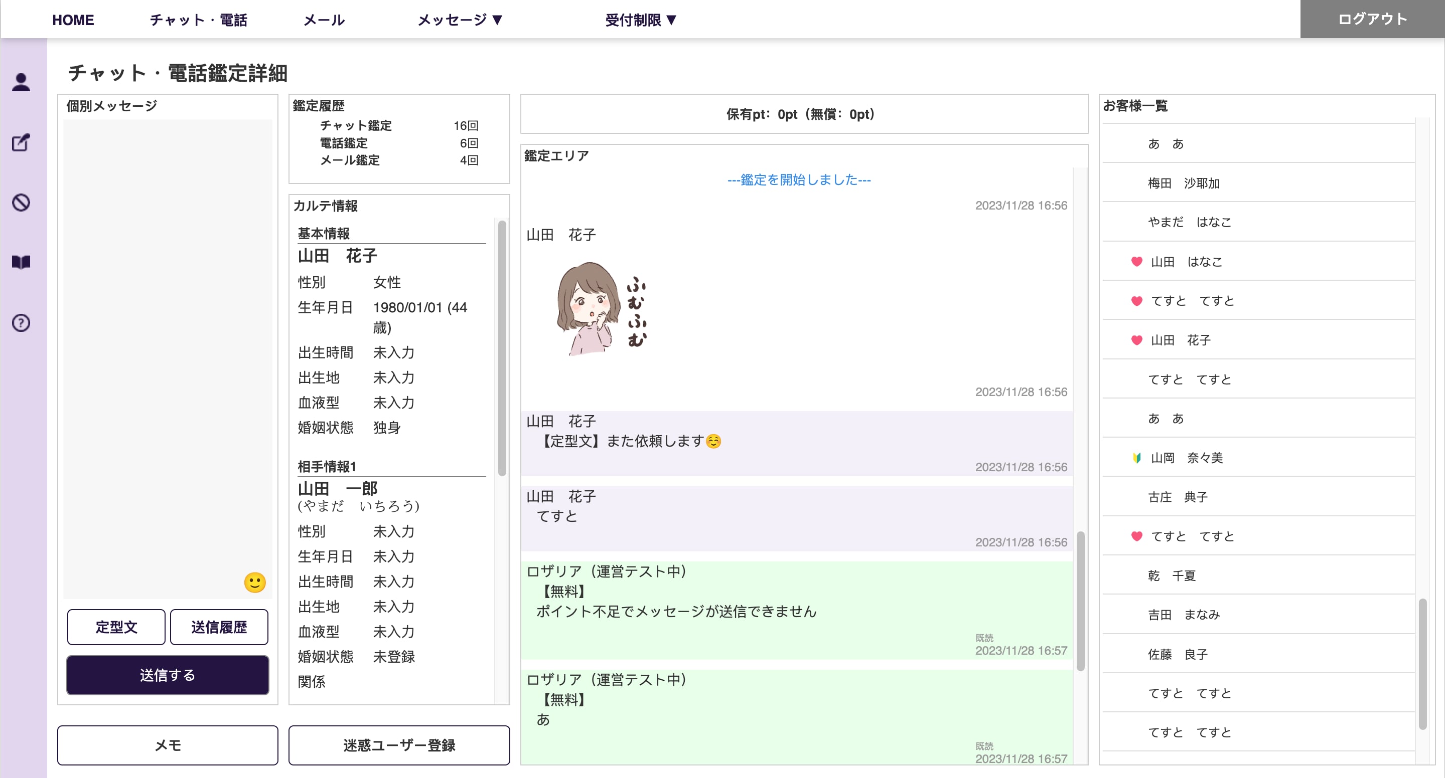Click the 迷惑ユーザー登録 button
Image resolution: width=1445 pixels, height=778 pixels.
point(399,745)
